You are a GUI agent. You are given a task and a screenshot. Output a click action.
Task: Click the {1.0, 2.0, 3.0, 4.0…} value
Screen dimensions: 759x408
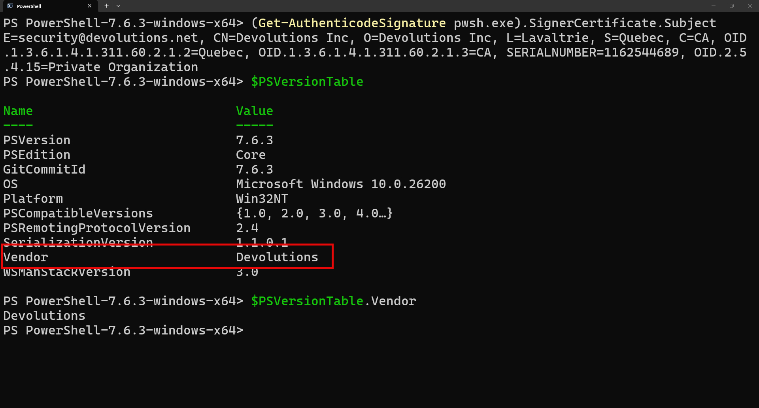[314, 213]
